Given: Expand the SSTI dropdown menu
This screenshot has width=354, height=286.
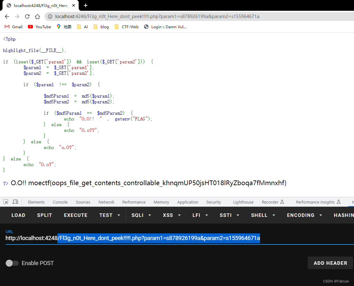Looking at the screenshot, I should [229, 215].
